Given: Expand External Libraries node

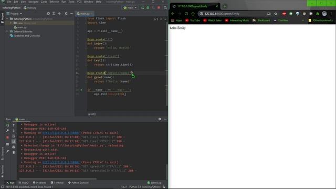Looking at the screenshot, I should (7, 31).
